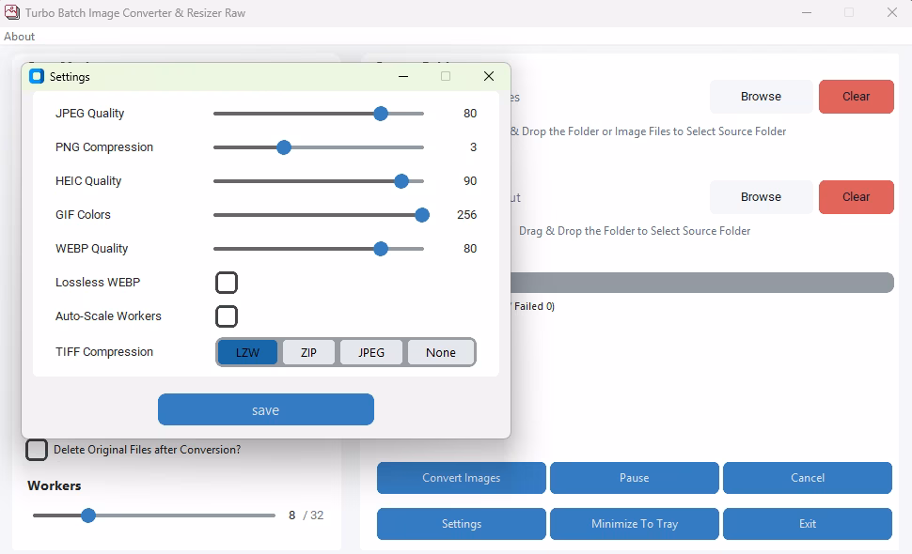Clear the source folder selection
This screenshot has height=554, width=912.
pyautogui.click(x=857, y=97)
